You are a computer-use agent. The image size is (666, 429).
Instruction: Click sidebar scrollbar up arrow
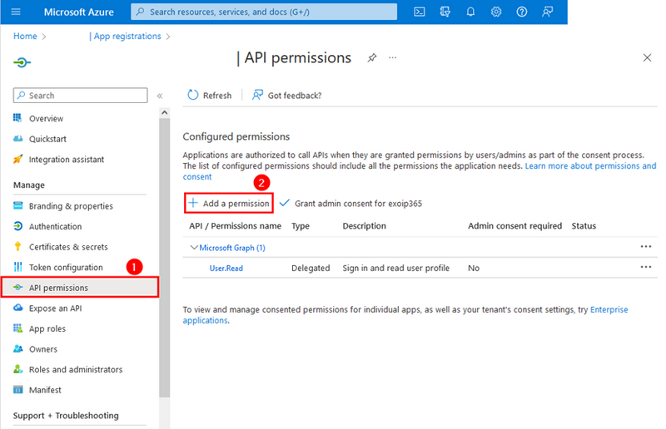point(164,113)
